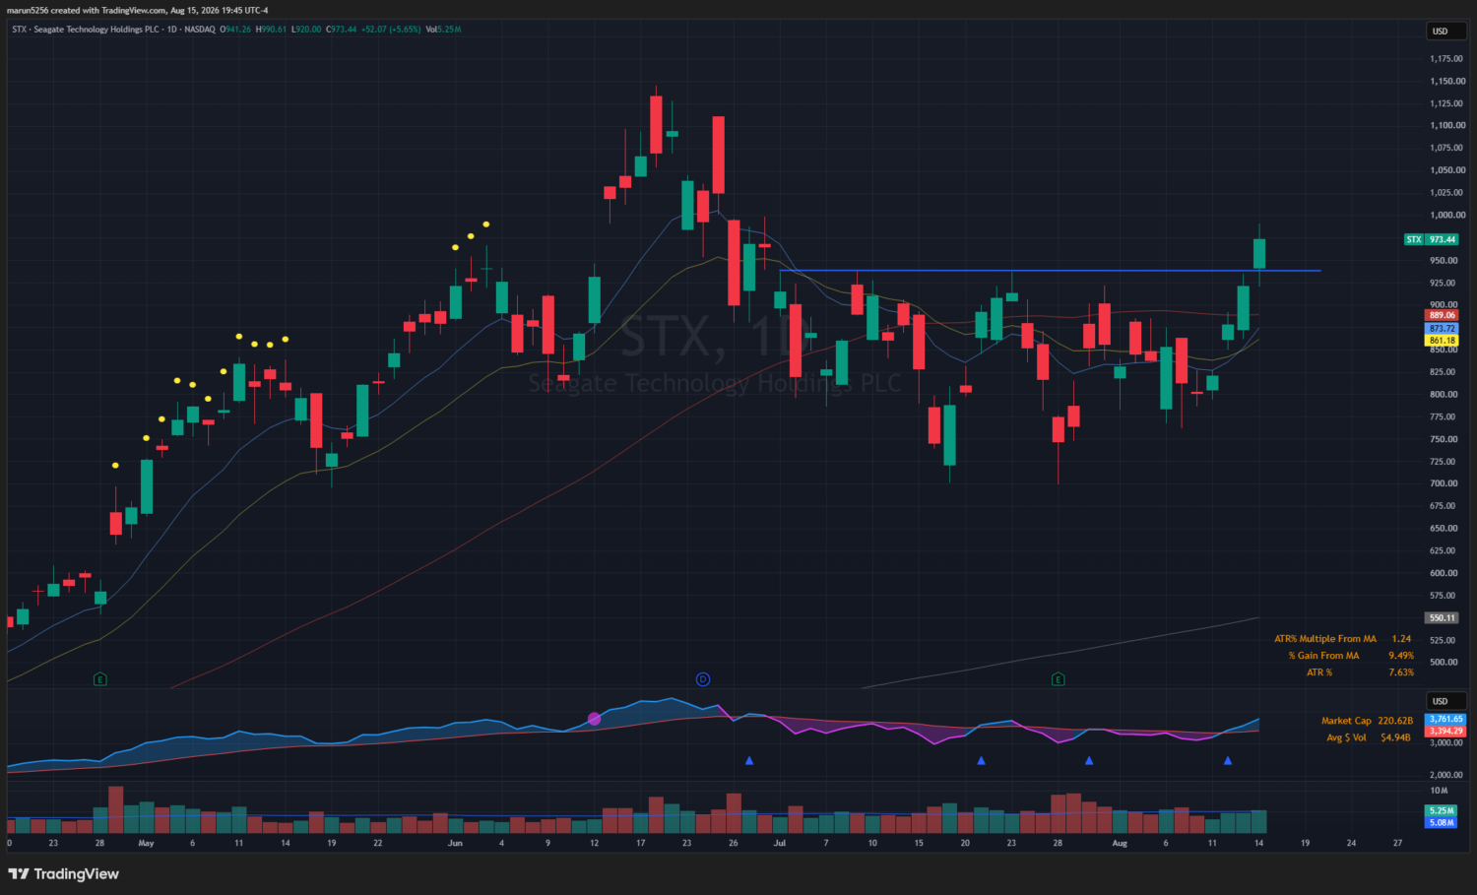Click the Jun label on the time axis
Viewport: 1477px width, 895px height.
tap(455, 844)
